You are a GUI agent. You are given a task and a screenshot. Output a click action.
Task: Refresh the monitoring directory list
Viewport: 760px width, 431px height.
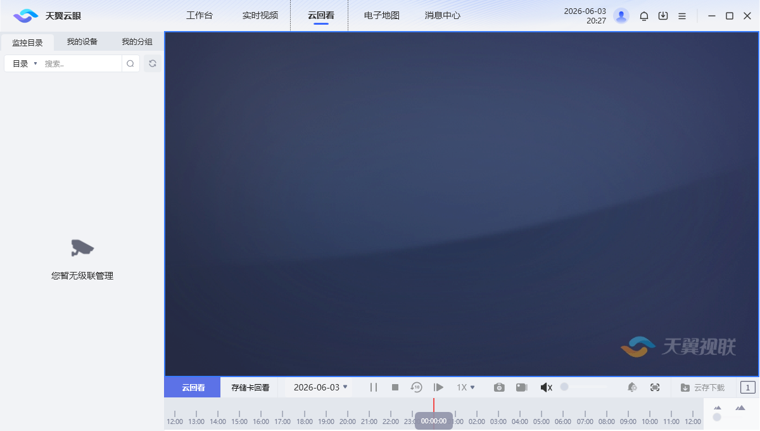pos(153,63)
